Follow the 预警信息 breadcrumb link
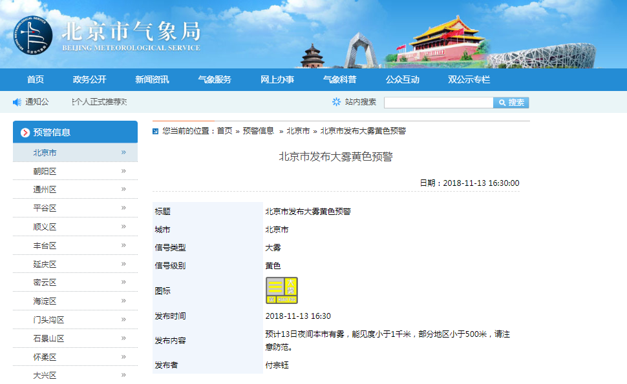The width and height of the screenshot is (627, 384). pos(258,130)
